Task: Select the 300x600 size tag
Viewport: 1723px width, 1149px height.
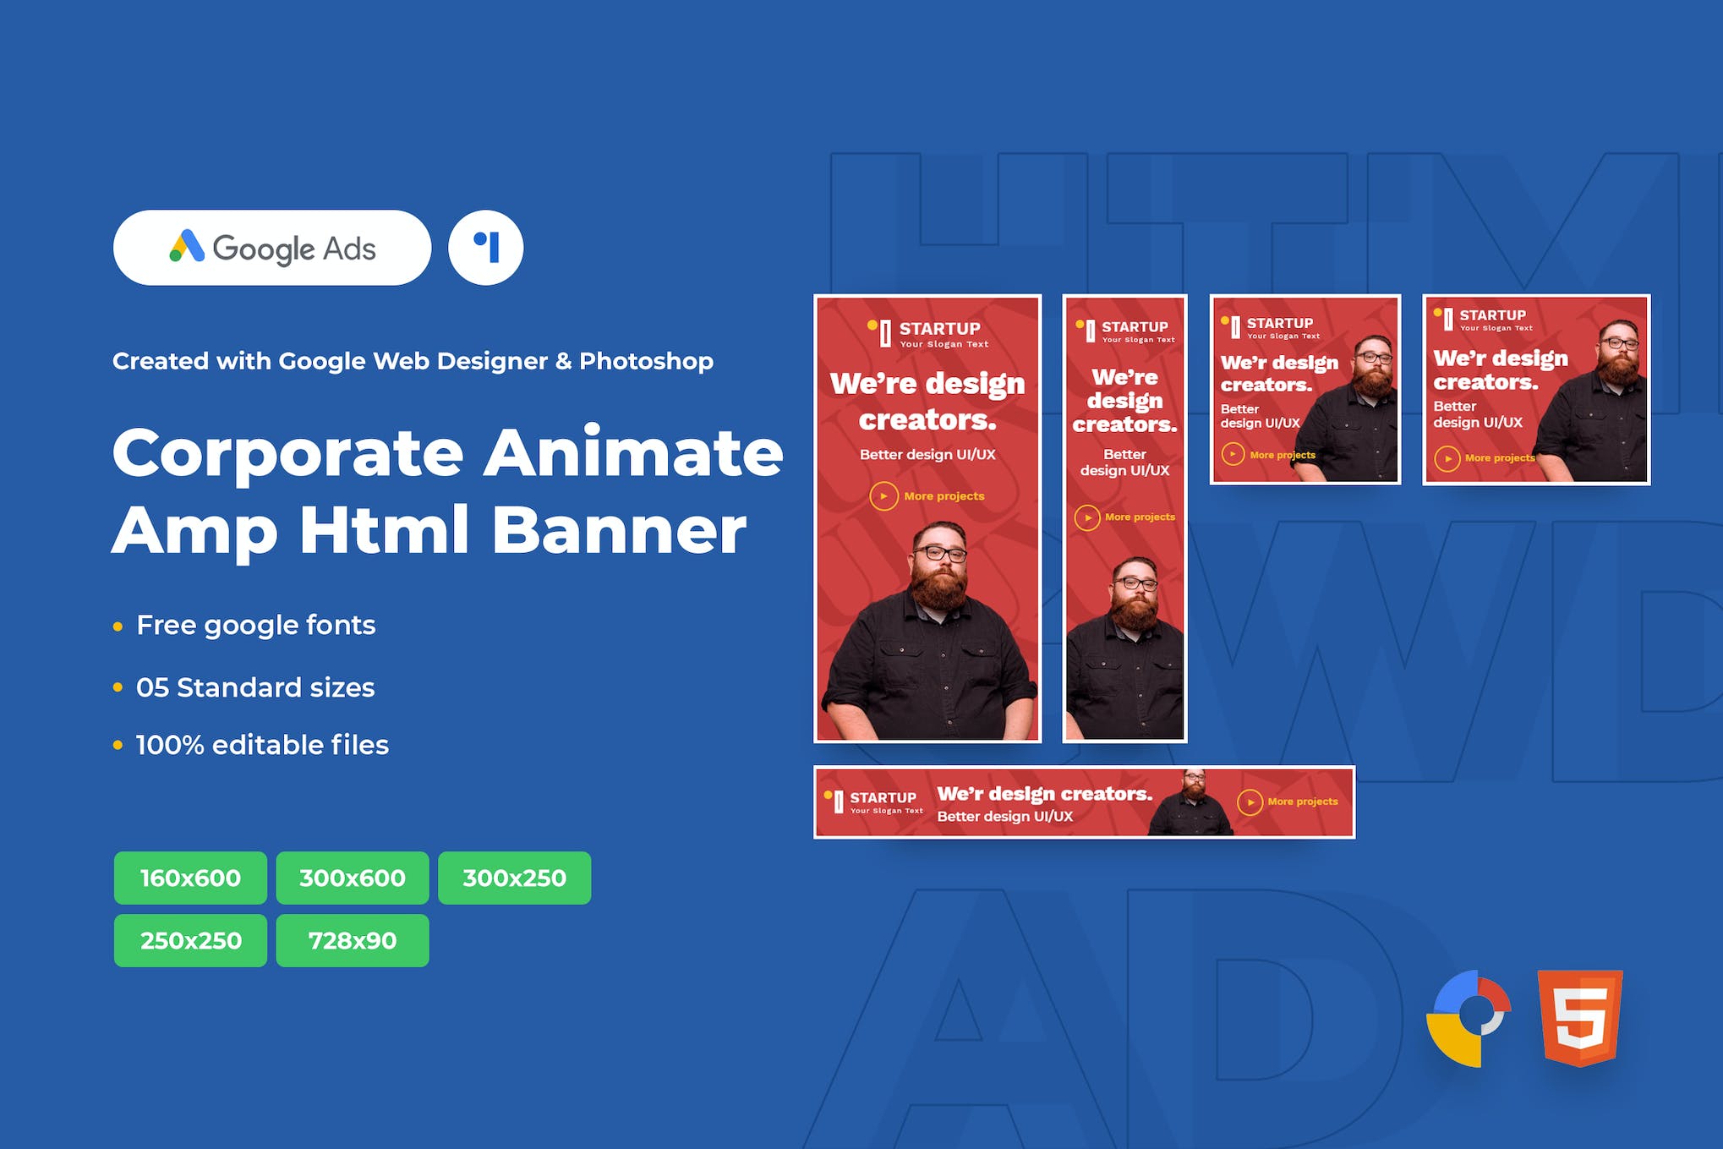Action: click(x=352, y=878)
